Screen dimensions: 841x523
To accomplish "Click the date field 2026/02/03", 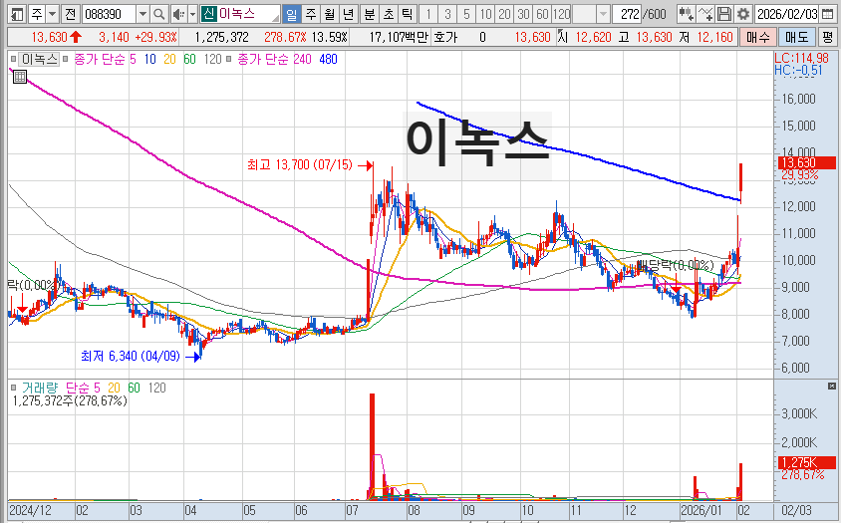I will pos(787,14).
